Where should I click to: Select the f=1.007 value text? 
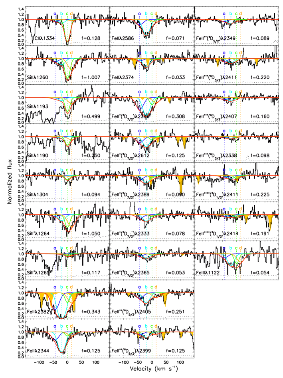(x=91, y=77)
